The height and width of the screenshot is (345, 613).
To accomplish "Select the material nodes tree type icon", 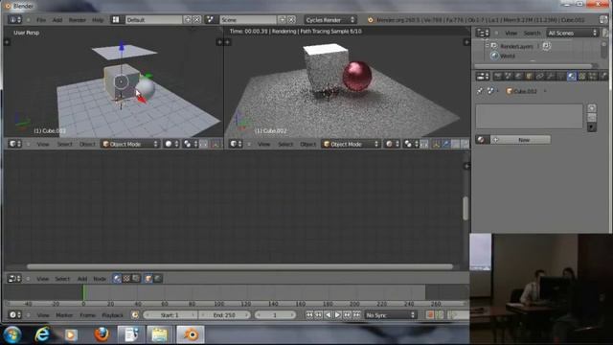I will pyautogui.click(x=117, y=279).
